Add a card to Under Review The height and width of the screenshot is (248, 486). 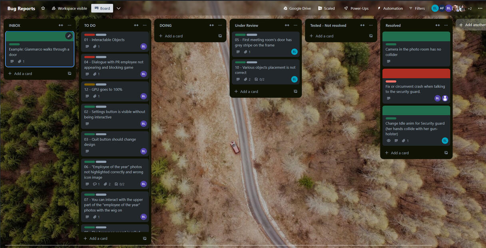(246, 91)
